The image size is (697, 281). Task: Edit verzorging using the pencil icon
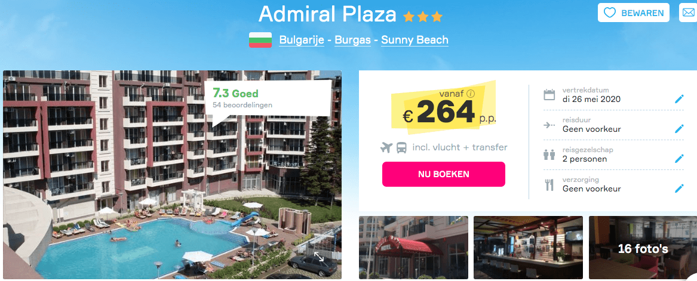tap(678, 188)
